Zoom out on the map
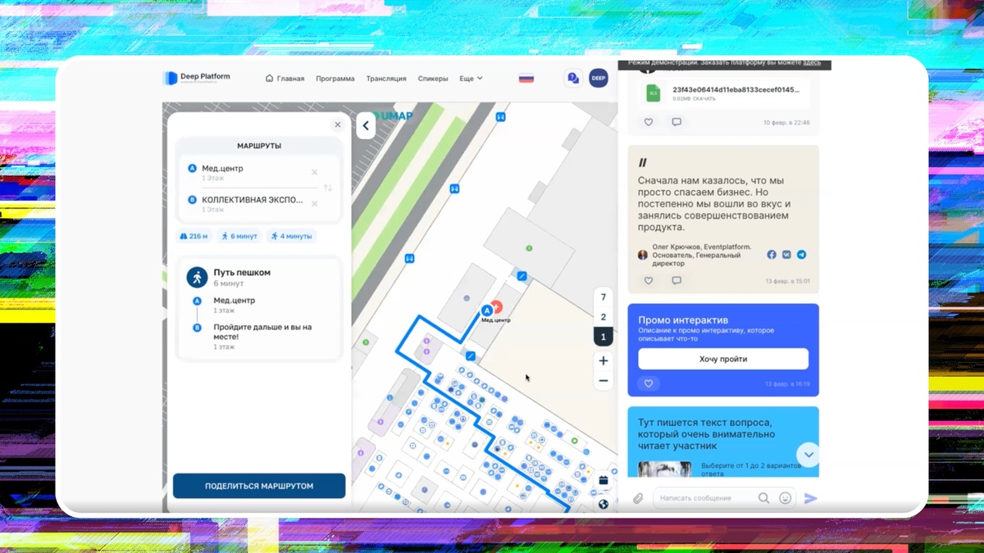Viewport: 984px width, 553px height. click(x=604, y=381)
